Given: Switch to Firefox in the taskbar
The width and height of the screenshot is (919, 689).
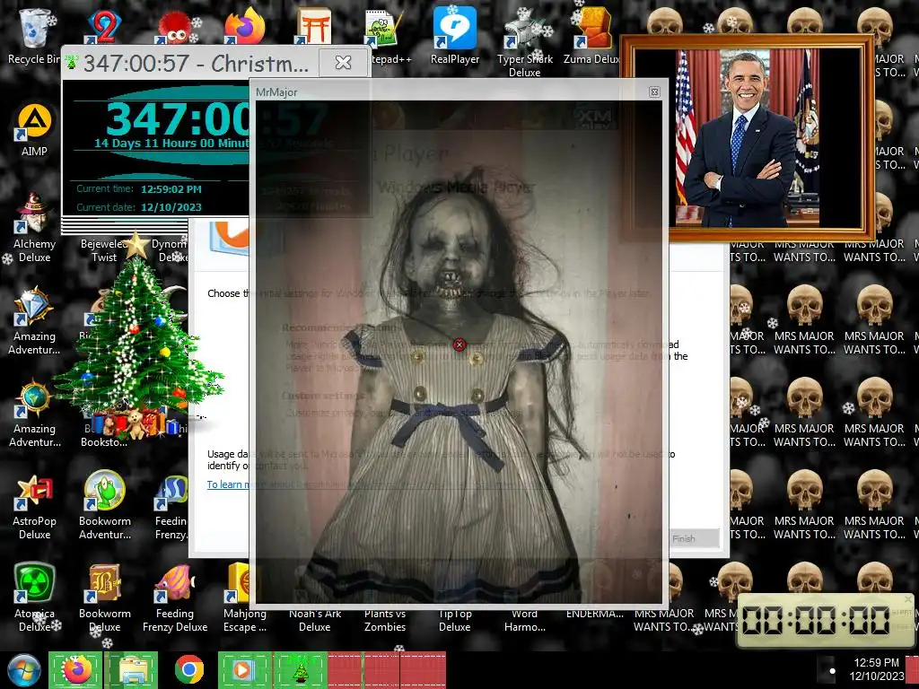Looking at the screenshot, I should (x=75, y=670).
